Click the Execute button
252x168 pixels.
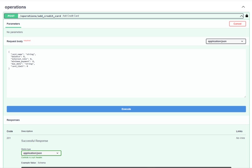[126, 109]
